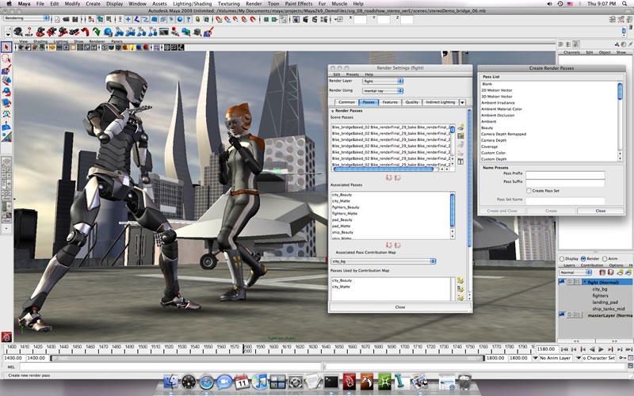This screenshot has height=396, width=634.
Task: Toggle renderable flag on masterLayer
Action: point(562,314)
